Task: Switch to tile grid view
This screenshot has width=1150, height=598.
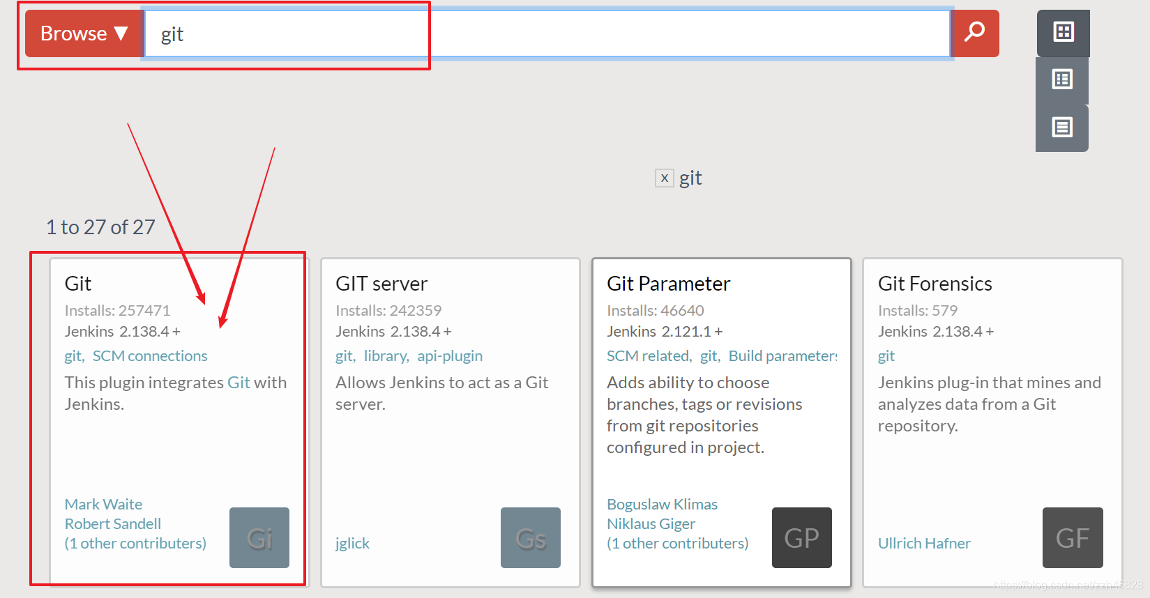Action: pyautogui.click(x=1063, y=32)
